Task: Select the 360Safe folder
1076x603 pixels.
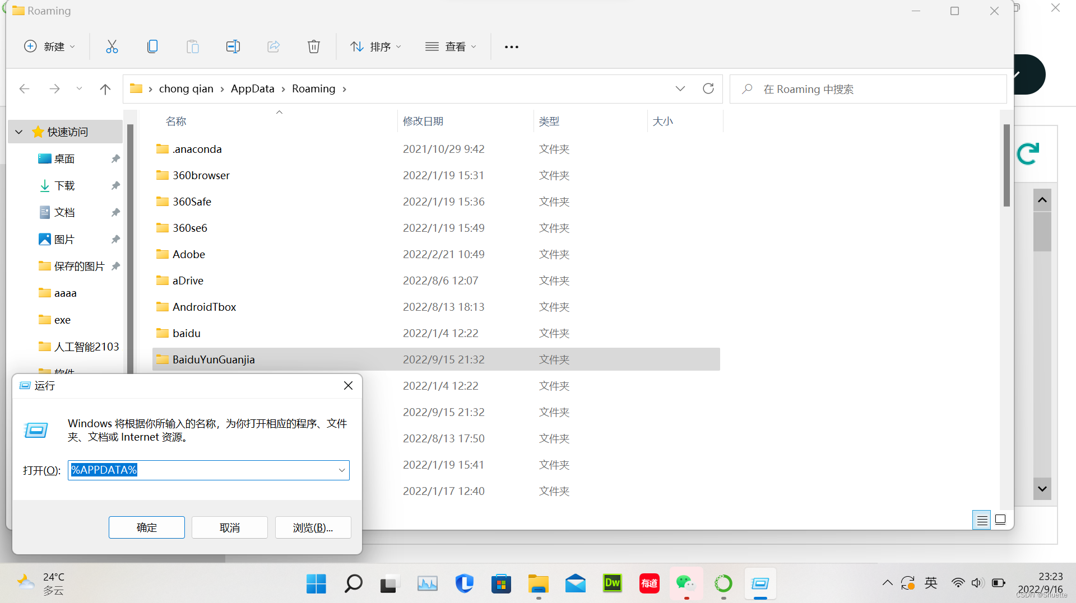Action: 436,202
